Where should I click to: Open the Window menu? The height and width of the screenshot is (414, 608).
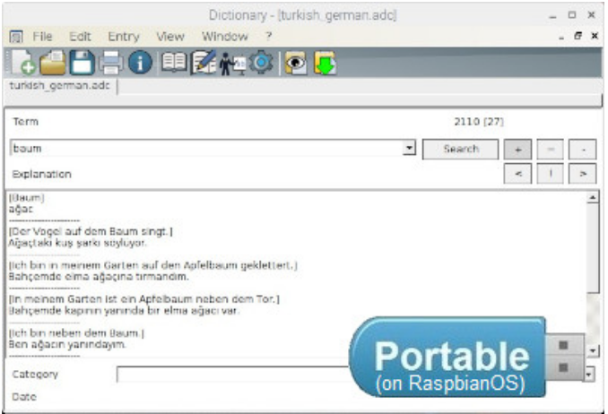click(x=225, y=37)
